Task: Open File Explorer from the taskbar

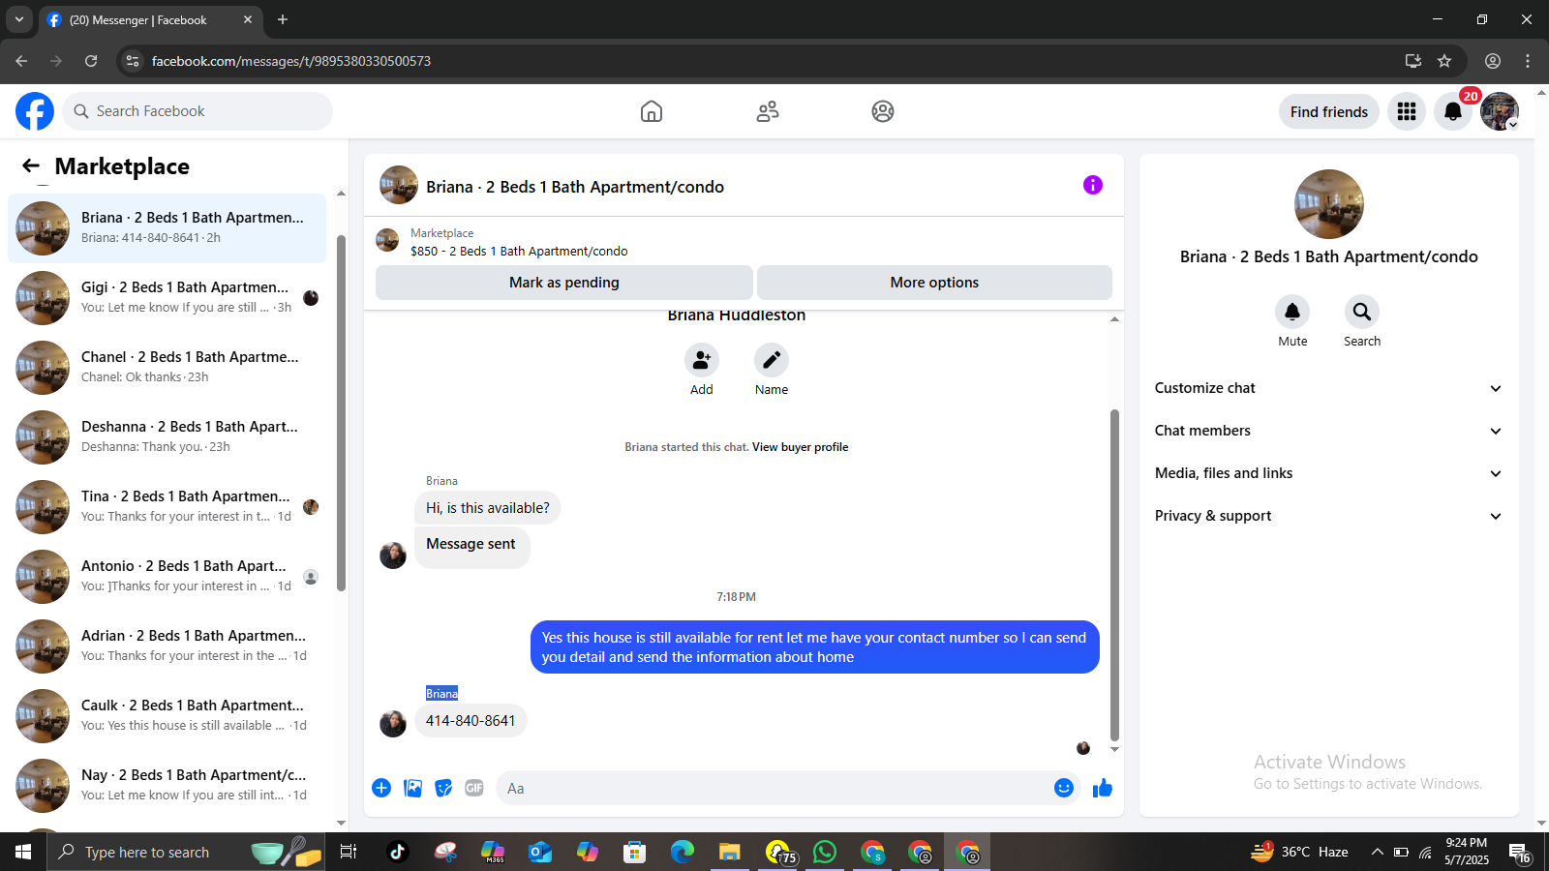Action: 729,852
